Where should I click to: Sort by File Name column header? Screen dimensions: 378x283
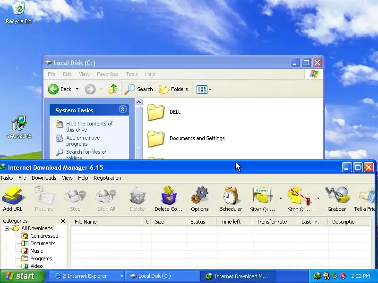tap(106, 222)
